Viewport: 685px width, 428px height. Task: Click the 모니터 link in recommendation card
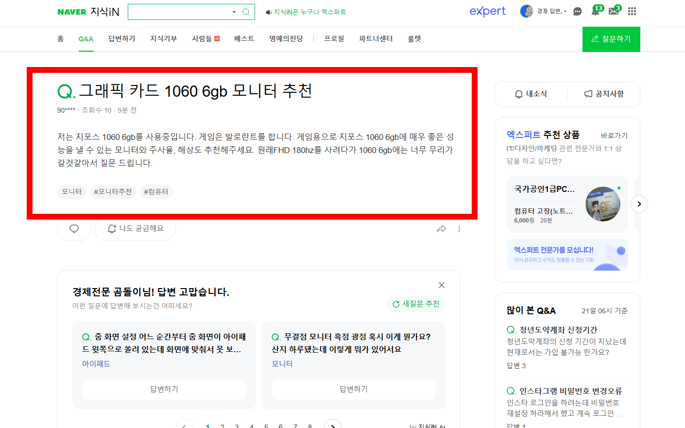click(282, 364)
